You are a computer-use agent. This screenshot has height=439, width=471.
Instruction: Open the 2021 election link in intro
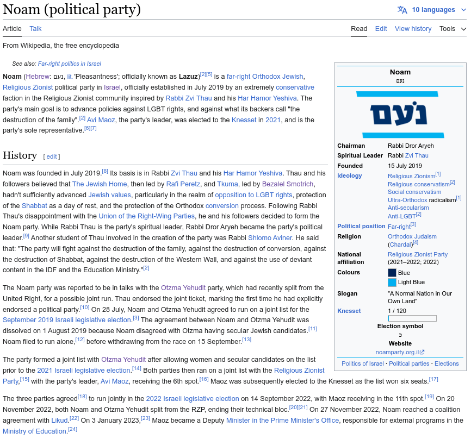point(273,120)
